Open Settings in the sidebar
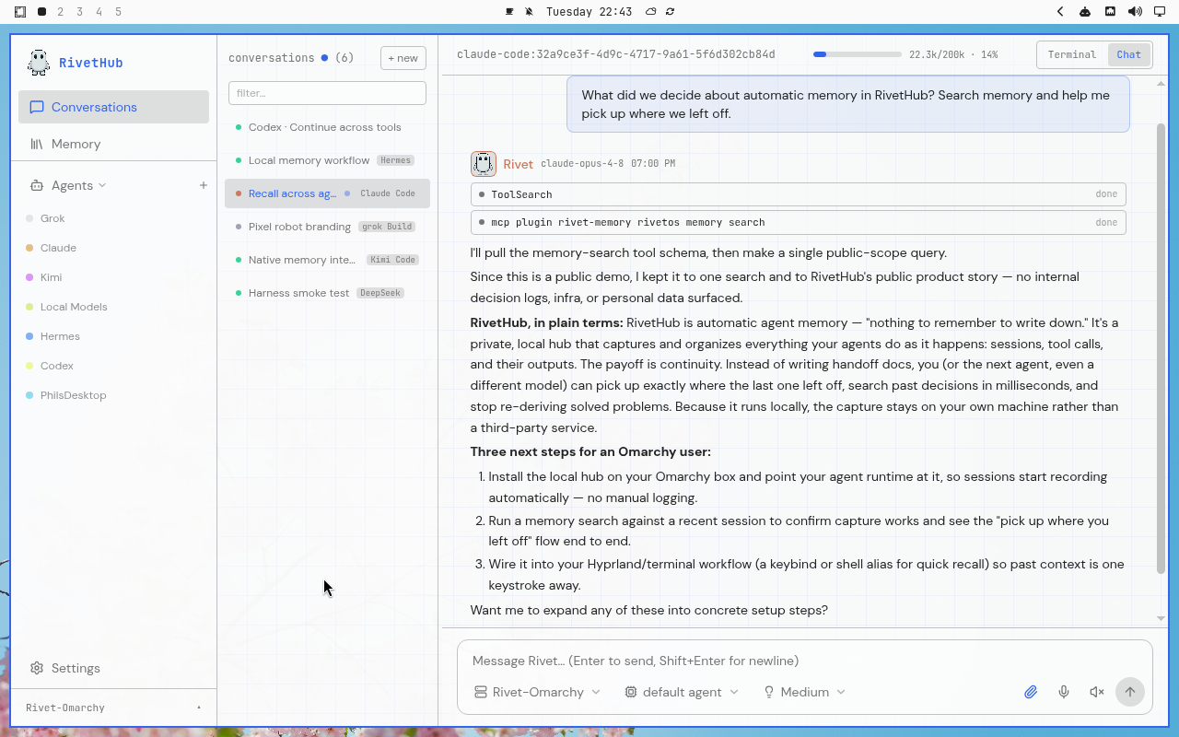Screen dimensions: 1179x737 (x=113, y=668)
